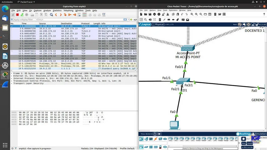This screenshot has width=267, height=150.
Task: Open Packet Tracer Extensions menu
Action: point(173,10)
